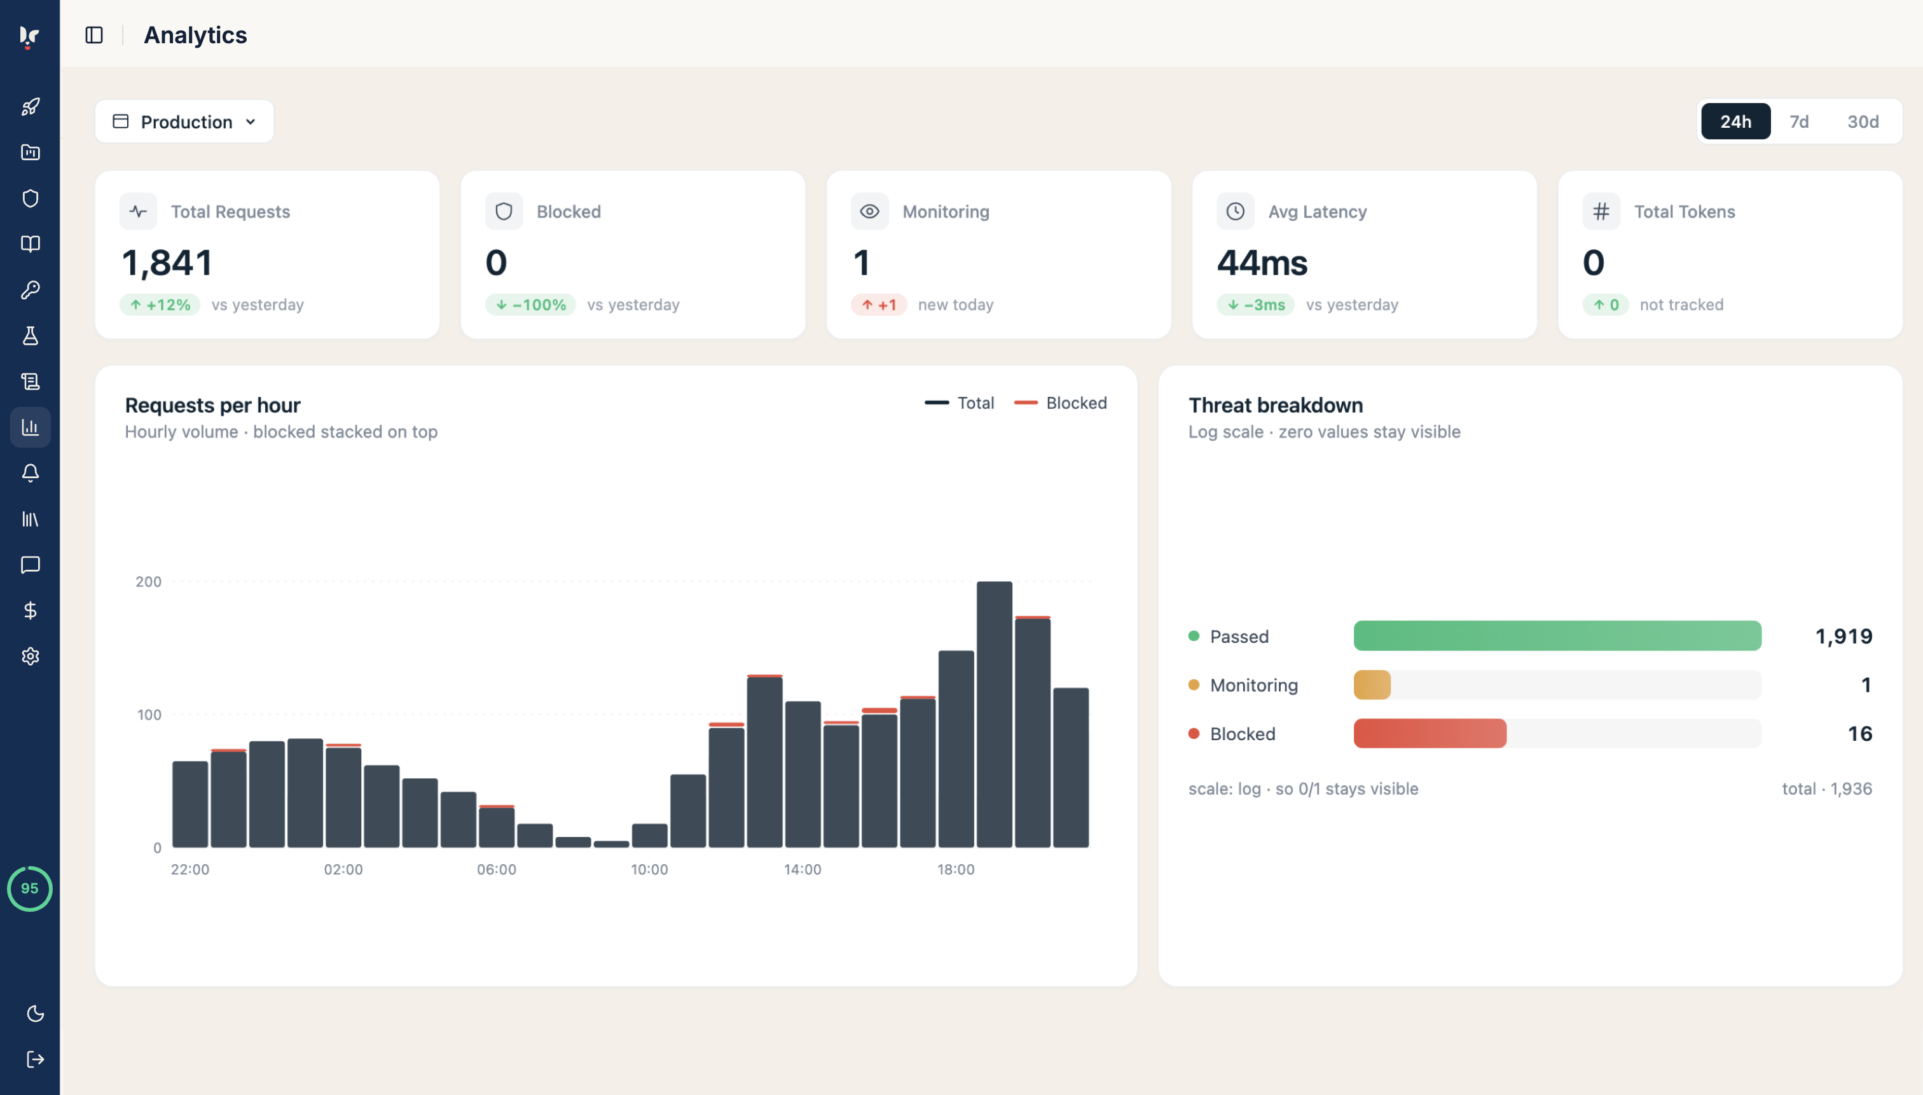Click the tallest bar in the hourly chart
Viewport: 1923px width, 1095px height.
[994, 715]
